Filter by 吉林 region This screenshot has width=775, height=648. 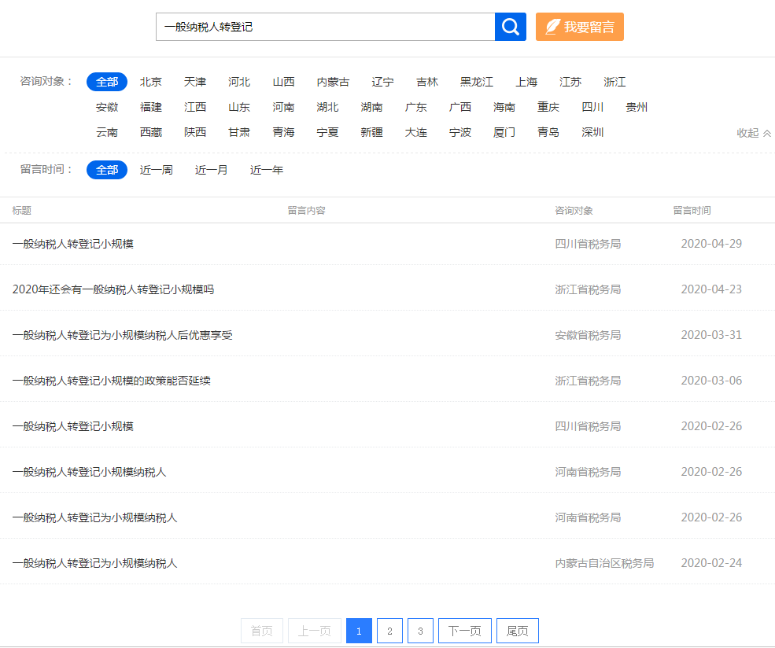click(x=427, y=82)
